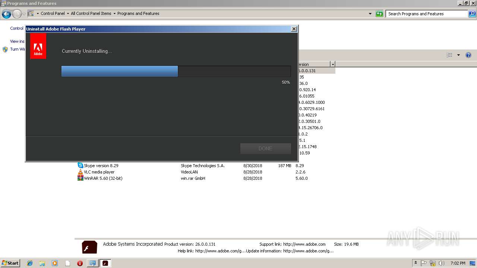The image size is (477, 268).
Task: Click the search magnifier icon
Action: point(472,14)
